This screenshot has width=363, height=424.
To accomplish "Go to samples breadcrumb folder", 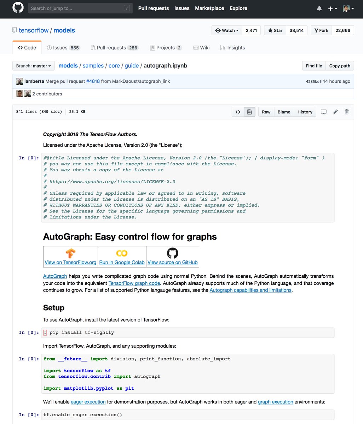I will pos(93,66).
